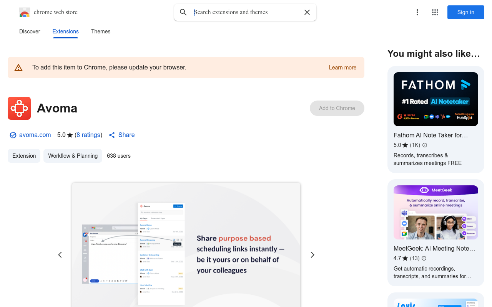The height and width of the screenshot is (307, 492).
Task: Open the 8 ratings link
Action: click(88, 135)
